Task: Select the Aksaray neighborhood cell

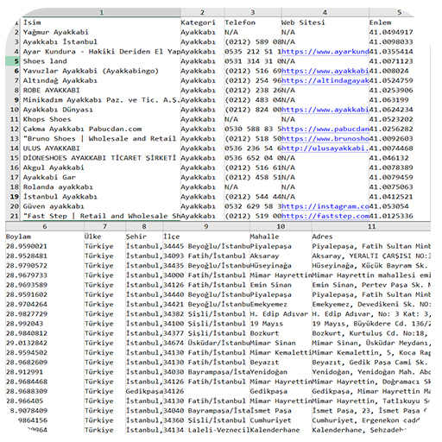Action: click(x=281, y=256)
